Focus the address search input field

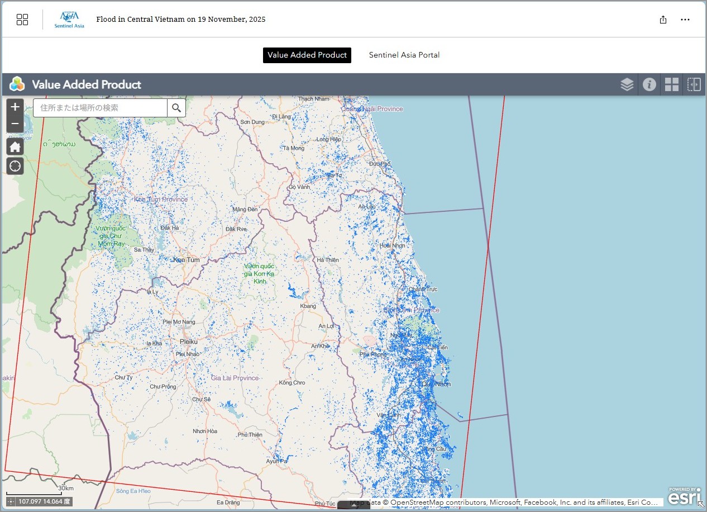pyautogui.click(x=101, y=108)
